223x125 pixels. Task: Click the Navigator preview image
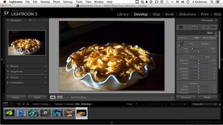(27, 43)
